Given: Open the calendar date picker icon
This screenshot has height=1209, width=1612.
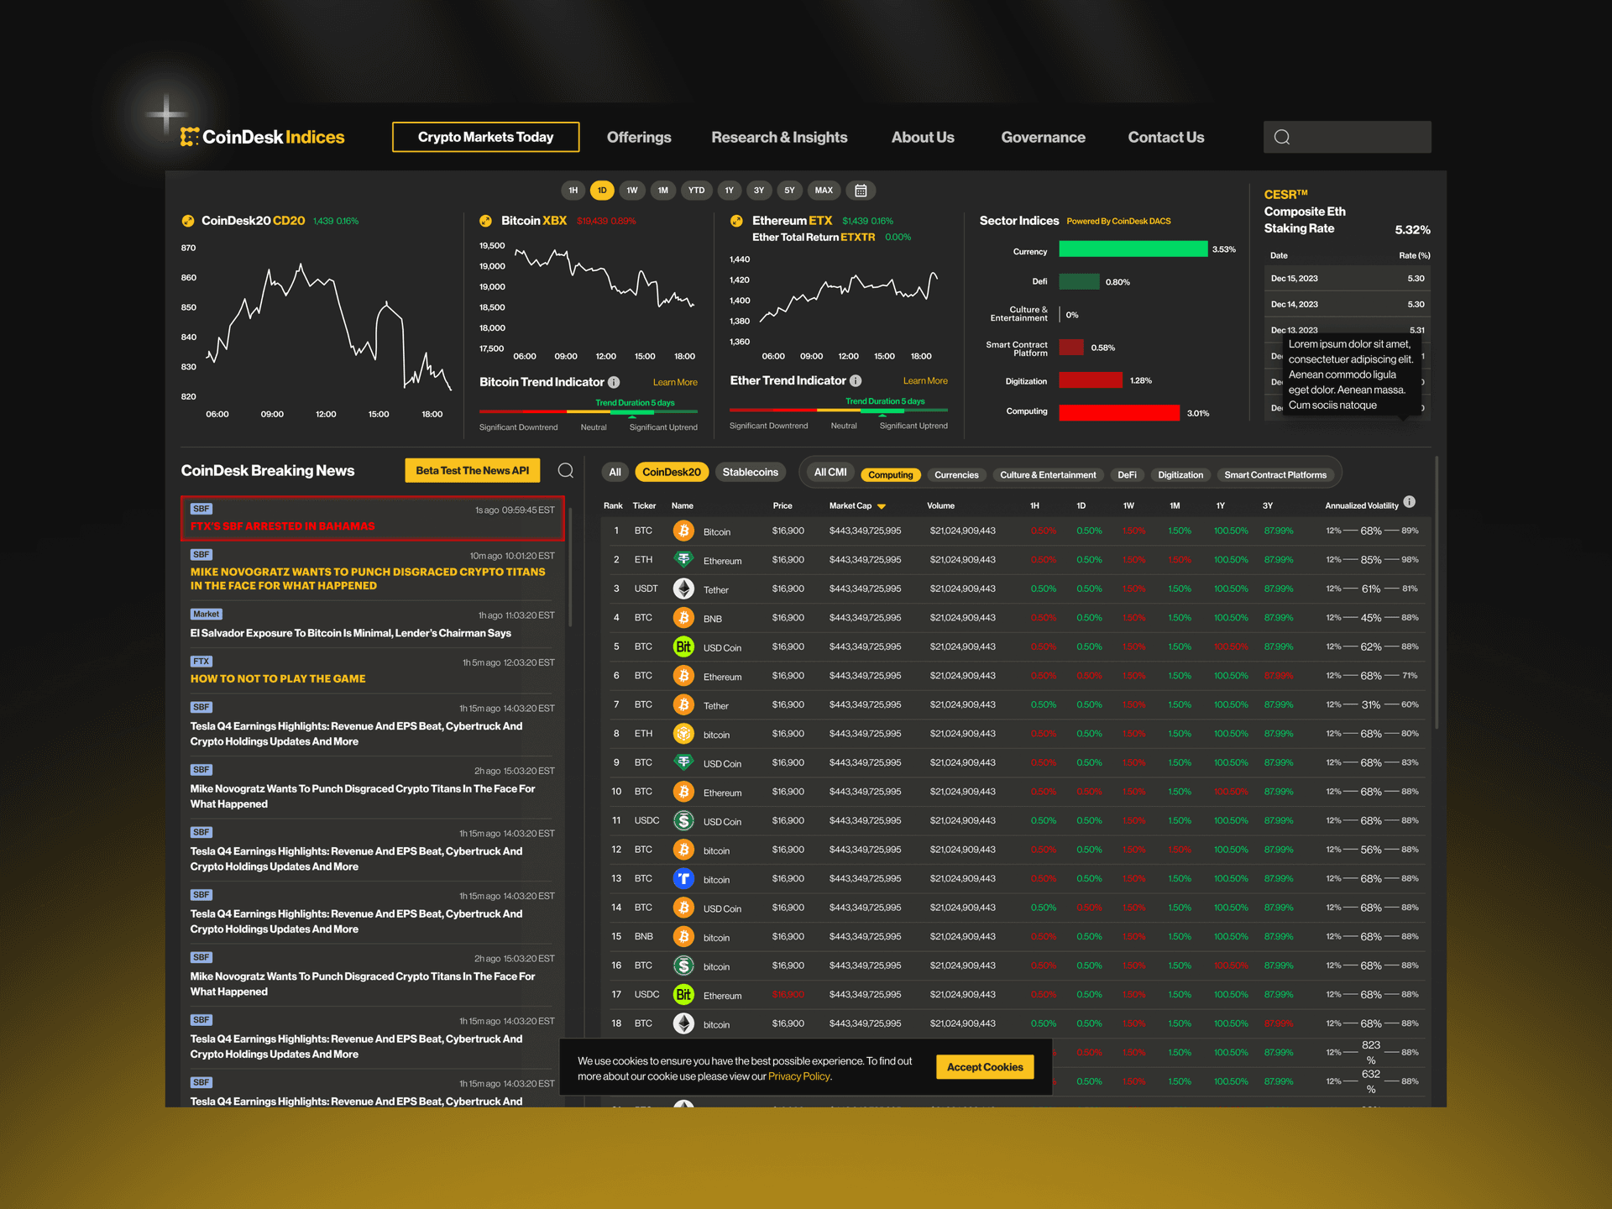Looking at the screenshot, I should click(x=861, y=191).
